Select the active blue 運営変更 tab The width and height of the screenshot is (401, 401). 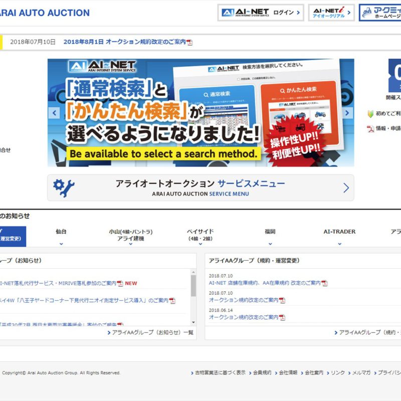(x=13, y=237)
